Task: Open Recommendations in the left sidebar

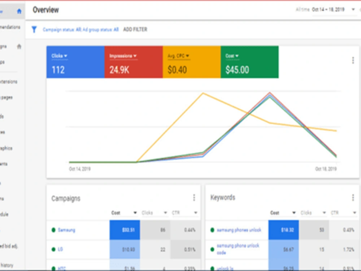Action: 10,27
